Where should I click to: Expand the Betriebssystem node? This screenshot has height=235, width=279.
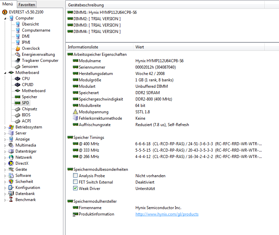(x=5, y=127)
